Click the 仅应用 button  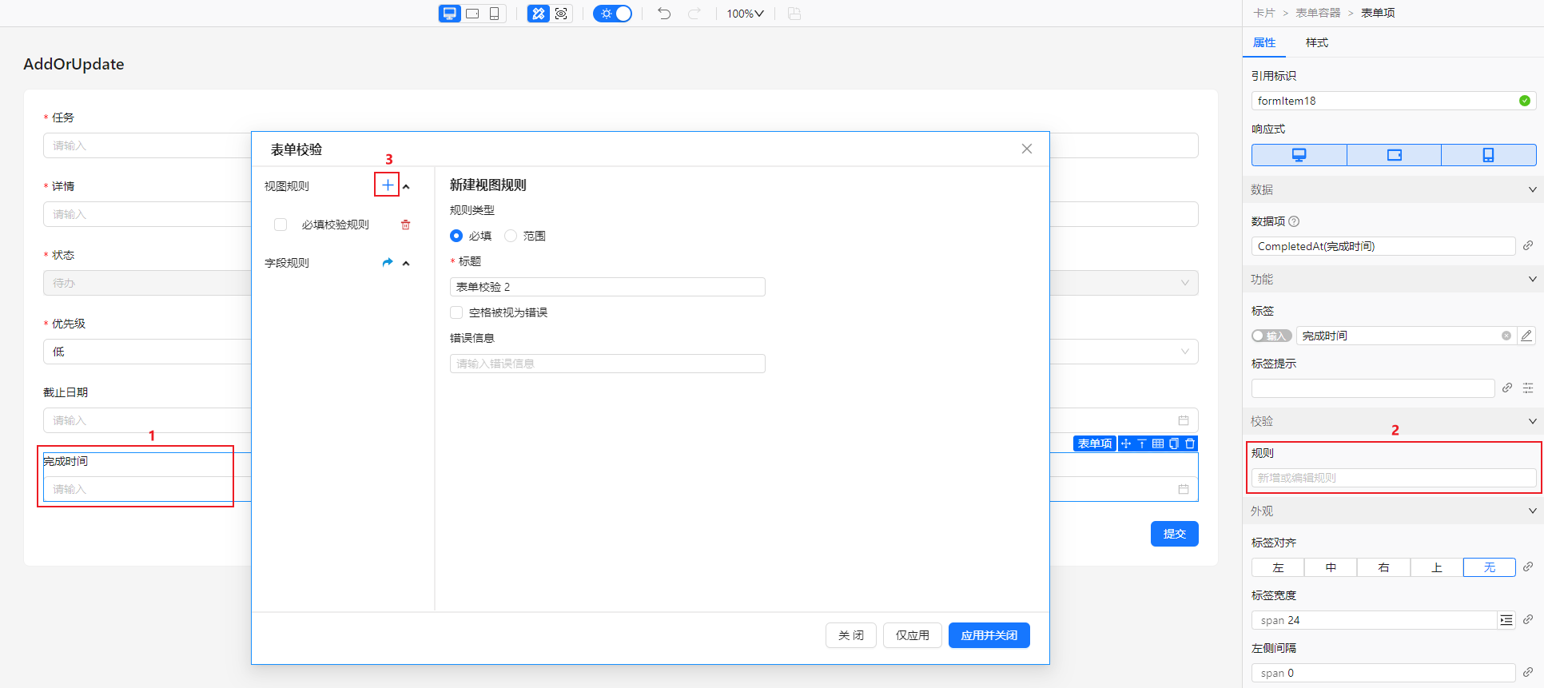912,635
